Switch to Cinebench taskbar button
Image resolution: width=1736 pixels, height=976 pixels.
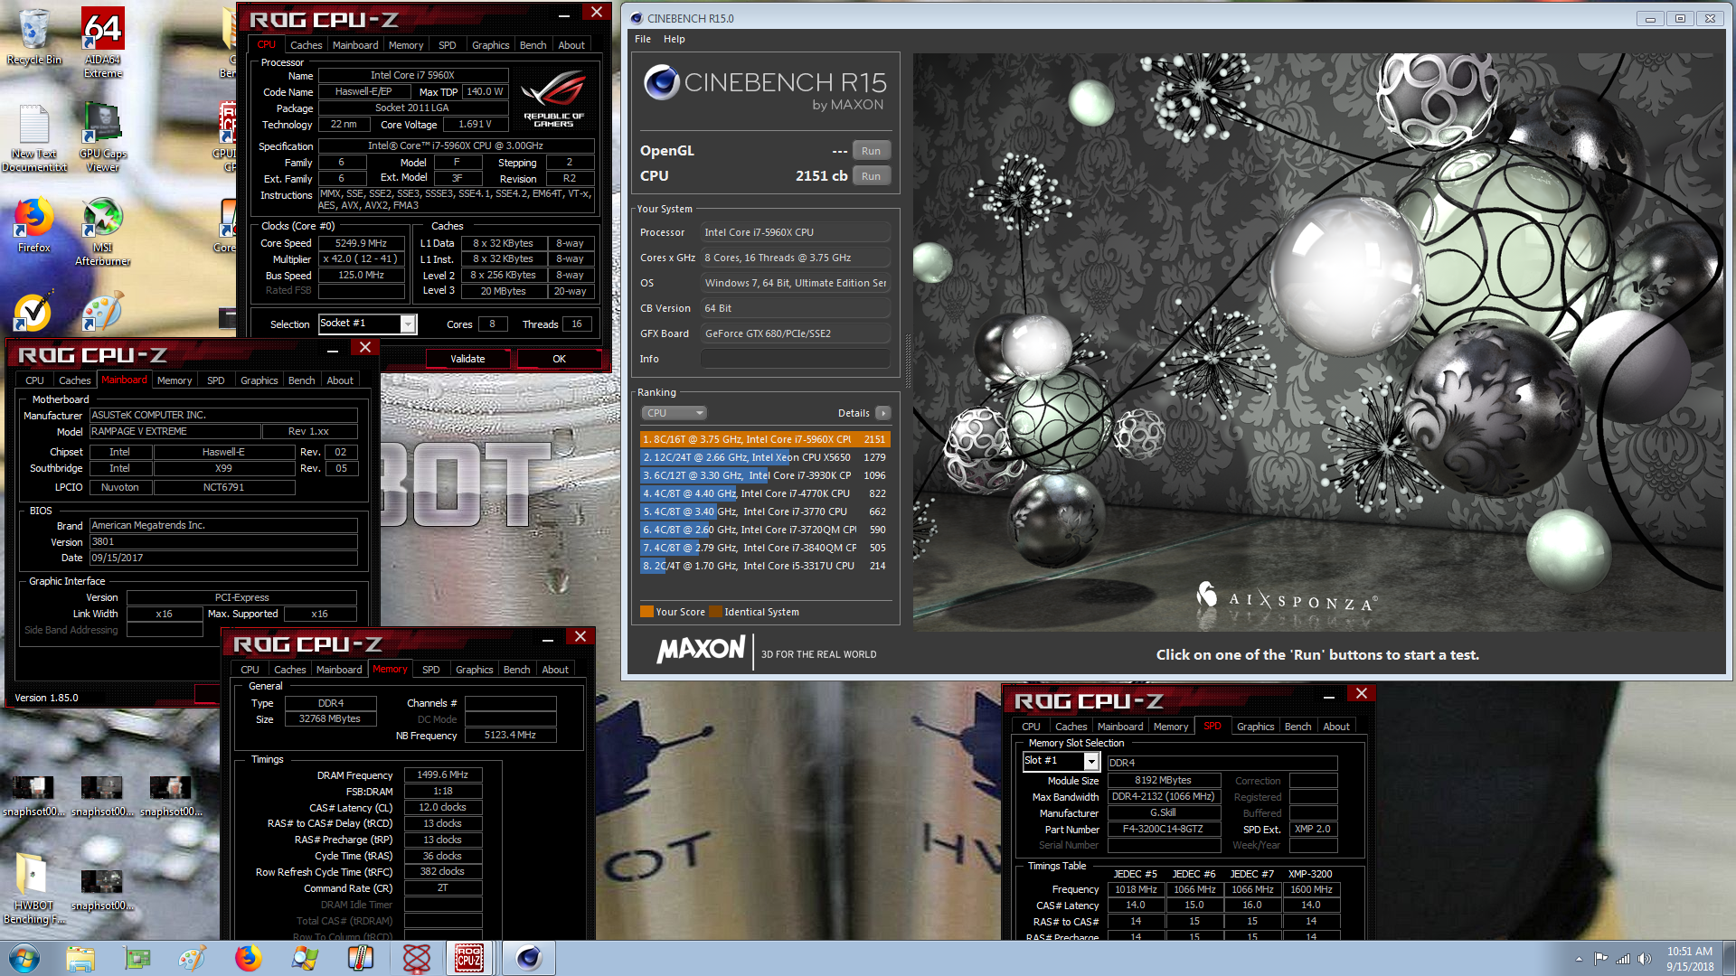point(529,958)
